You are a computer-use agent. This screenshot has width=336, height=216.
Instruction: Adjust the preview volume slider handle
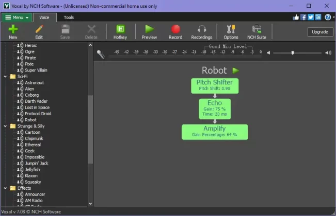[x=293, y=53]
